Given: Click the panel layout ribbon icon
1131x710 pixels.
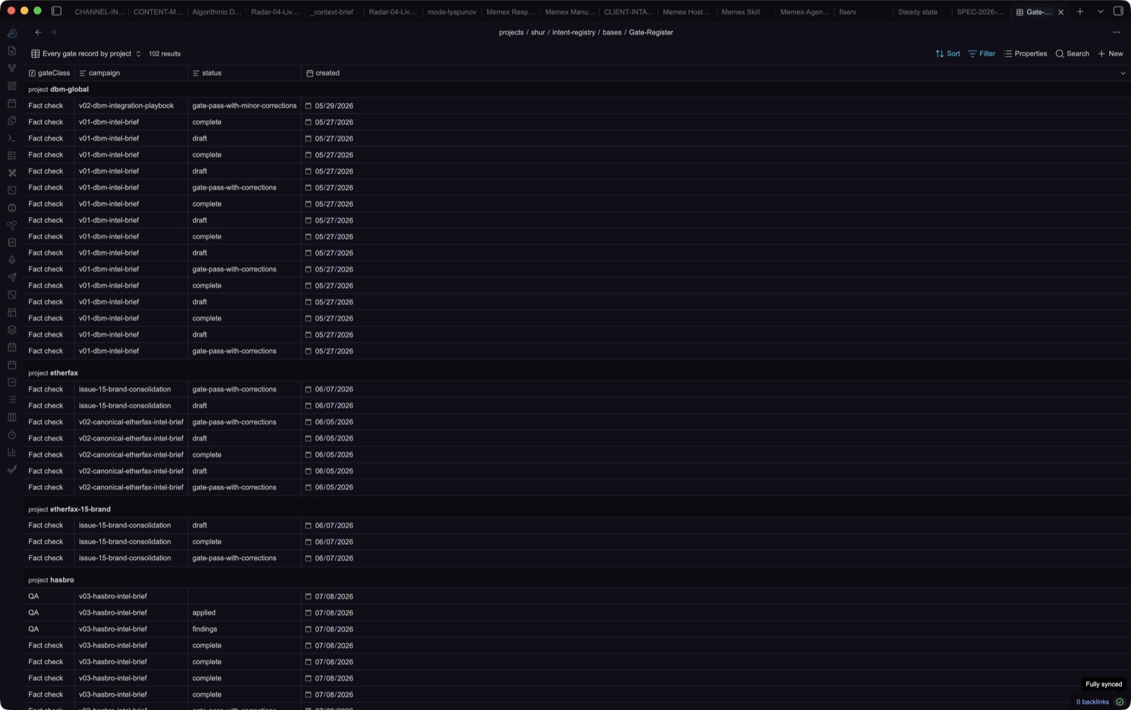Looking at the screenshot, I should (12, 313).
